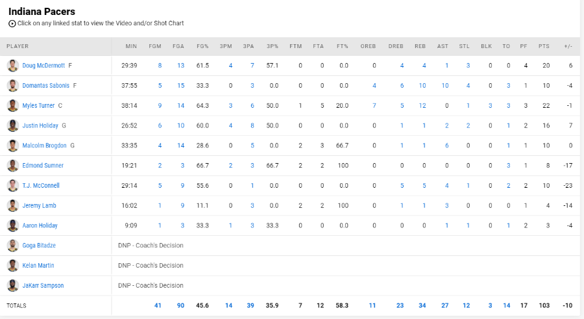584x319 pixels.
Task: Open Jeremy Lamb's player link
Action: pyautogui.click(x=39, y=205)
